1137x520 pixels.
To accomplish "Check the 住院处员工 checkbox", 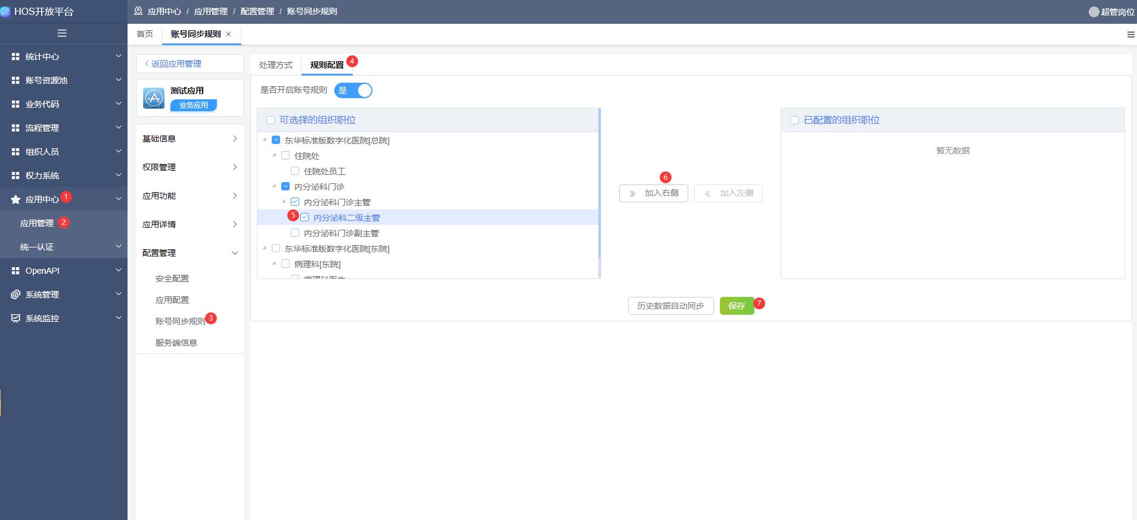I will pyautogui.click(x=295, y=171).
